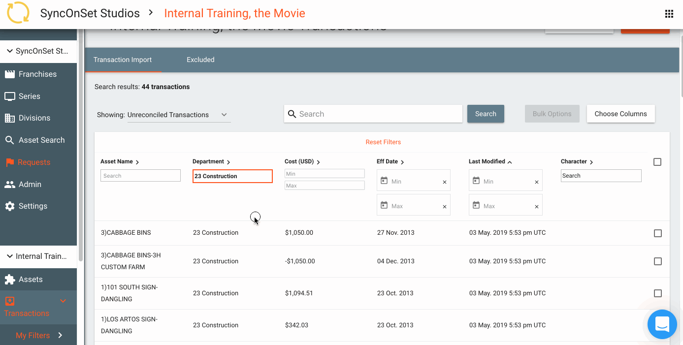The width and height of the screenshot is (683, 345).
Task: Switch to the Excluded tab
Action: 200,60
